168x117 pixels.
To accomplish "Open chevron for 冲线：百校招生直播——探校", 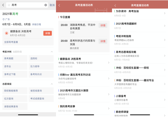I will click(165, 70).
